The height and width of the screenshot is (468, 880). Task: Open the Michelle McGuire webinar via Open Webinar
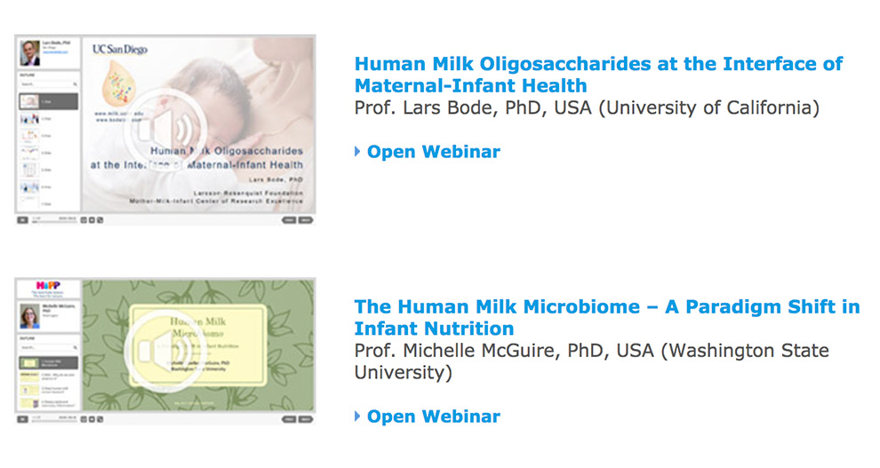point(433,416)
